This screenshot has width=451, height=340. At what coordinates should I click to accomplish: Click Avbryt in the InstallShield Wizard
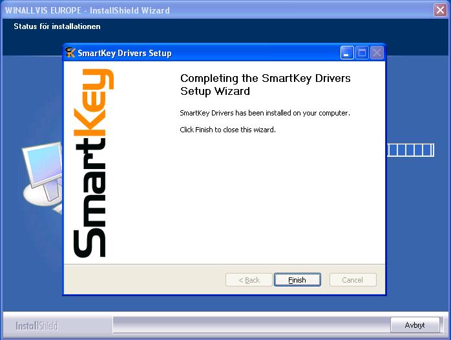(415, 325)
